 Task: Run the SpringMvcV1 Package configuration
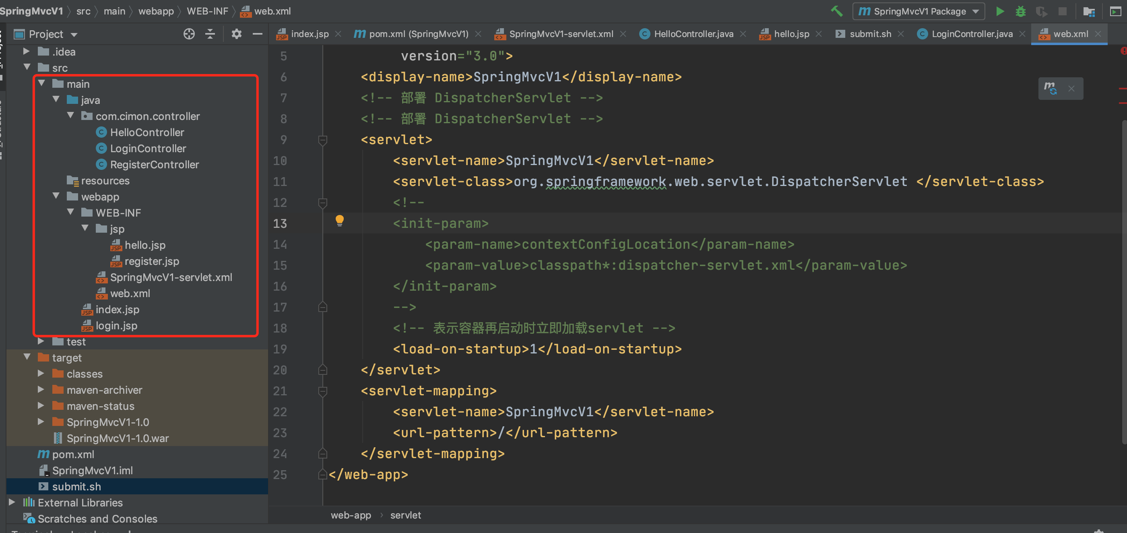click(1000, 11)
